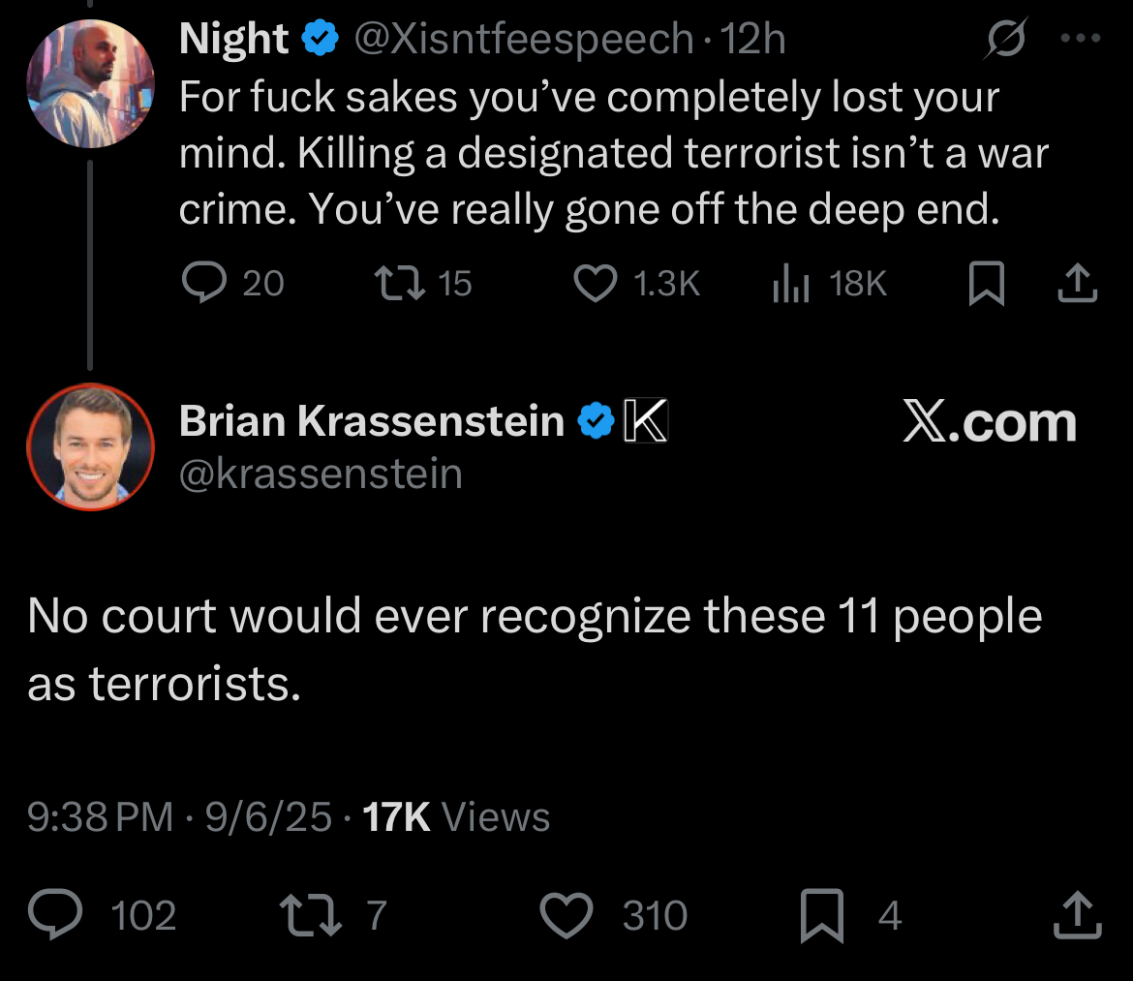Image resolution: width=1133 pixels, height=981 pixels.
Task: Bookmark Night's tweet
Action: click(x=987, y=283)
